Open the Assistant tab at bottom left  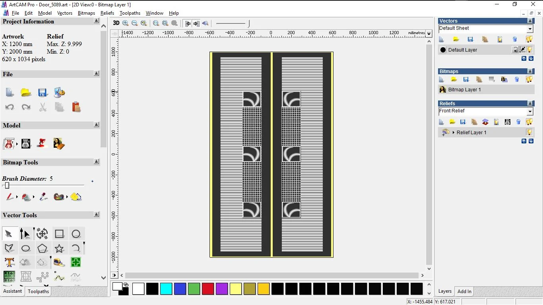pyautogui.click(x=13, y=291)
